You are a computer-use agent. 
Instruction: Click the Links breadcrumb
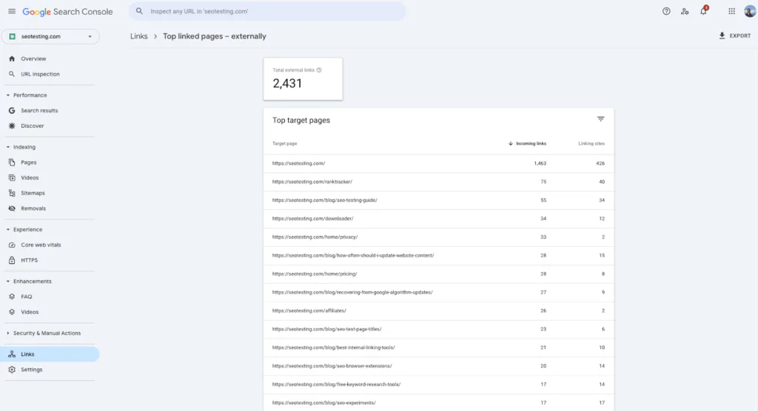tap(138, 36)
